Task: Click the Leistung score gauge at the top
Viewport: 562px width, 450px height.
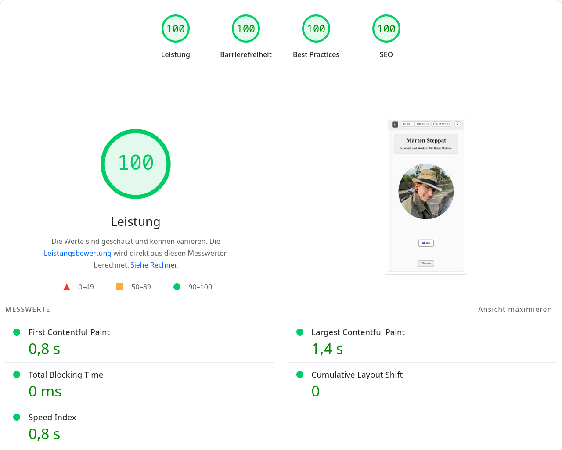Action: (176, 29)
